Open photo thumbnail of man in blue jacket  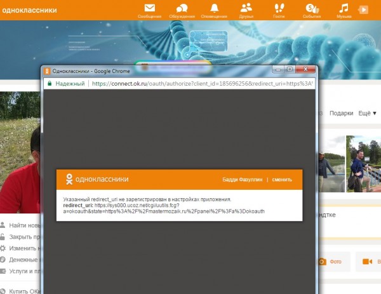coord(363,164)
